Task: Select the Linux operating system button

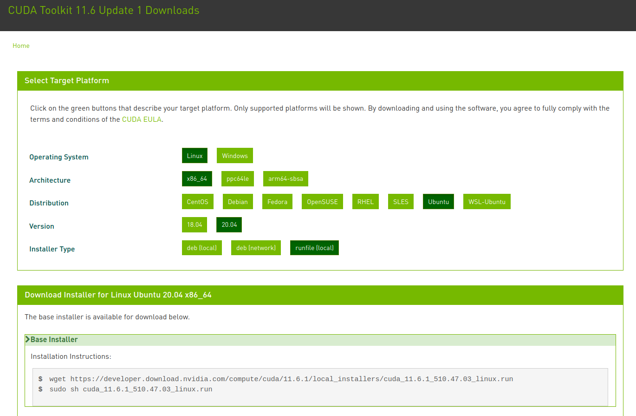Action: tap(195, 156)
